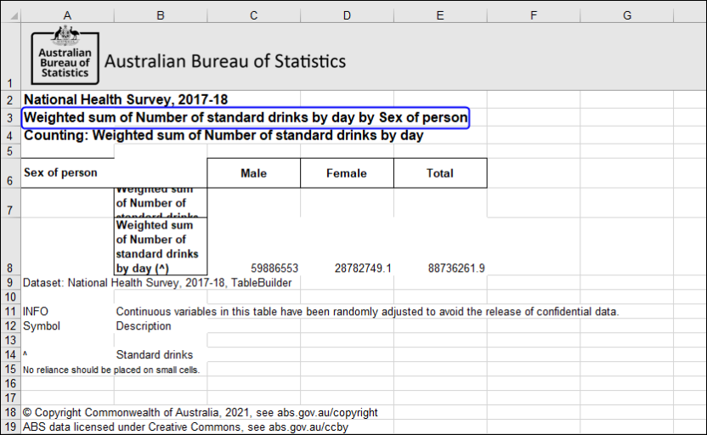Click 'ABS data licensed under Creative Commons' line
Screen dimensions: 707x435
pyautogui.click(x=185, y=427)
